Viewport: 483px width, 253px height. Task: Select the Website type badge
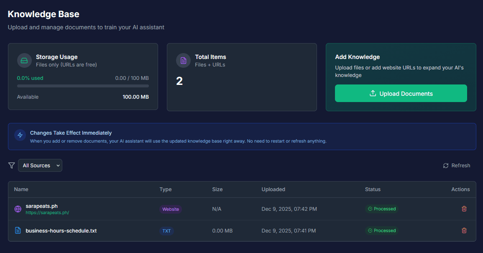[x=171, y=209]
